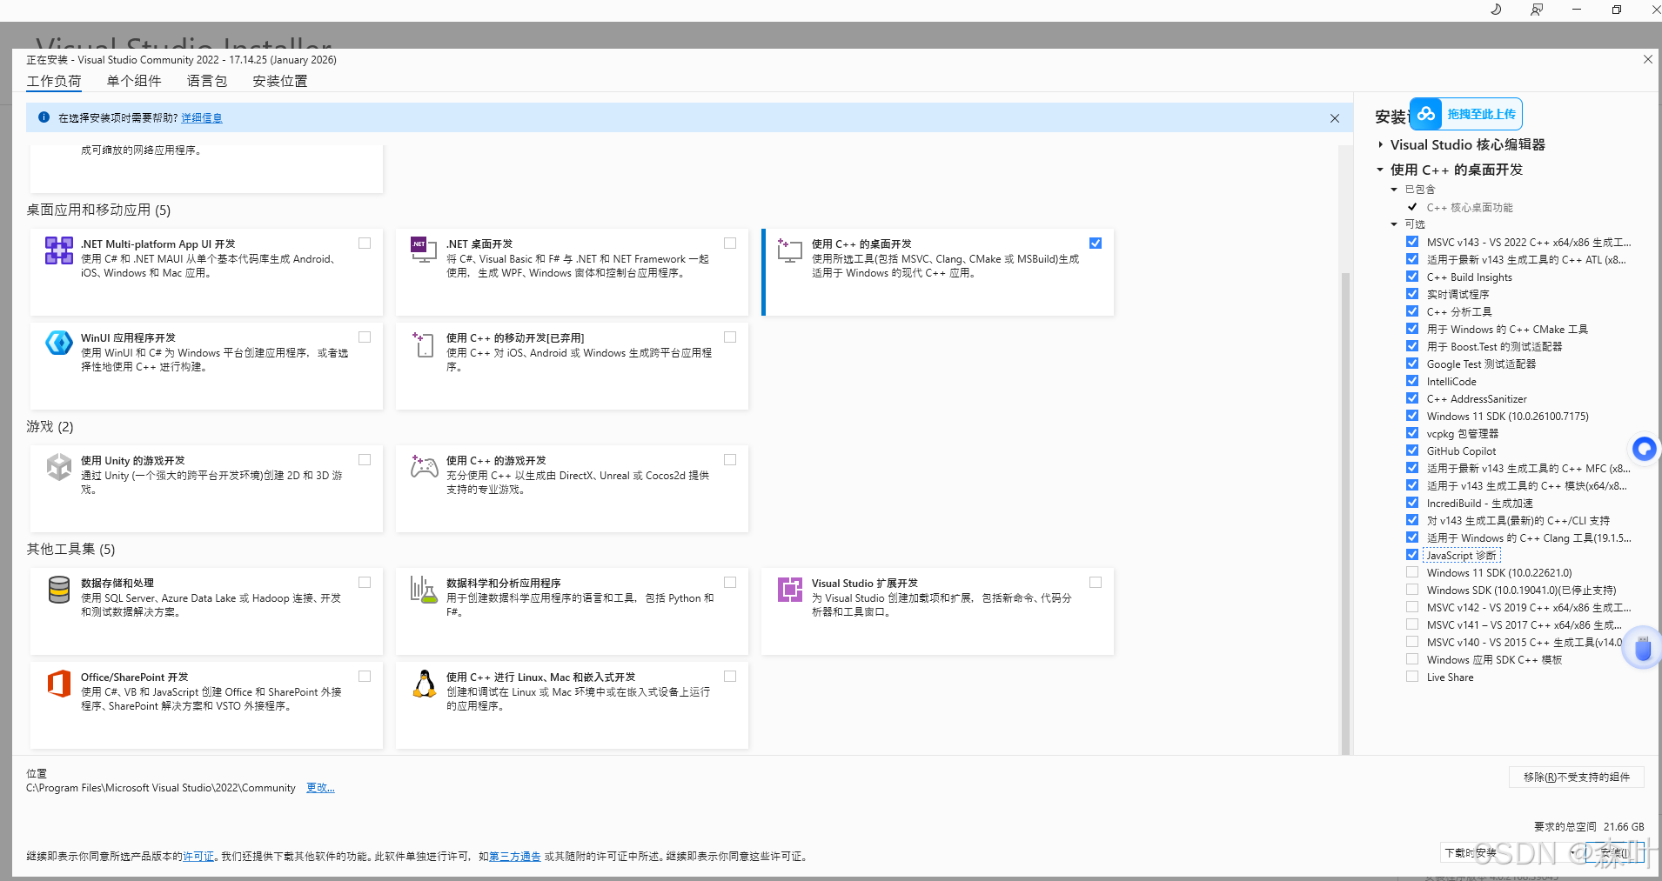Uncheck the C++ desktop development workload

(1096, 244)
